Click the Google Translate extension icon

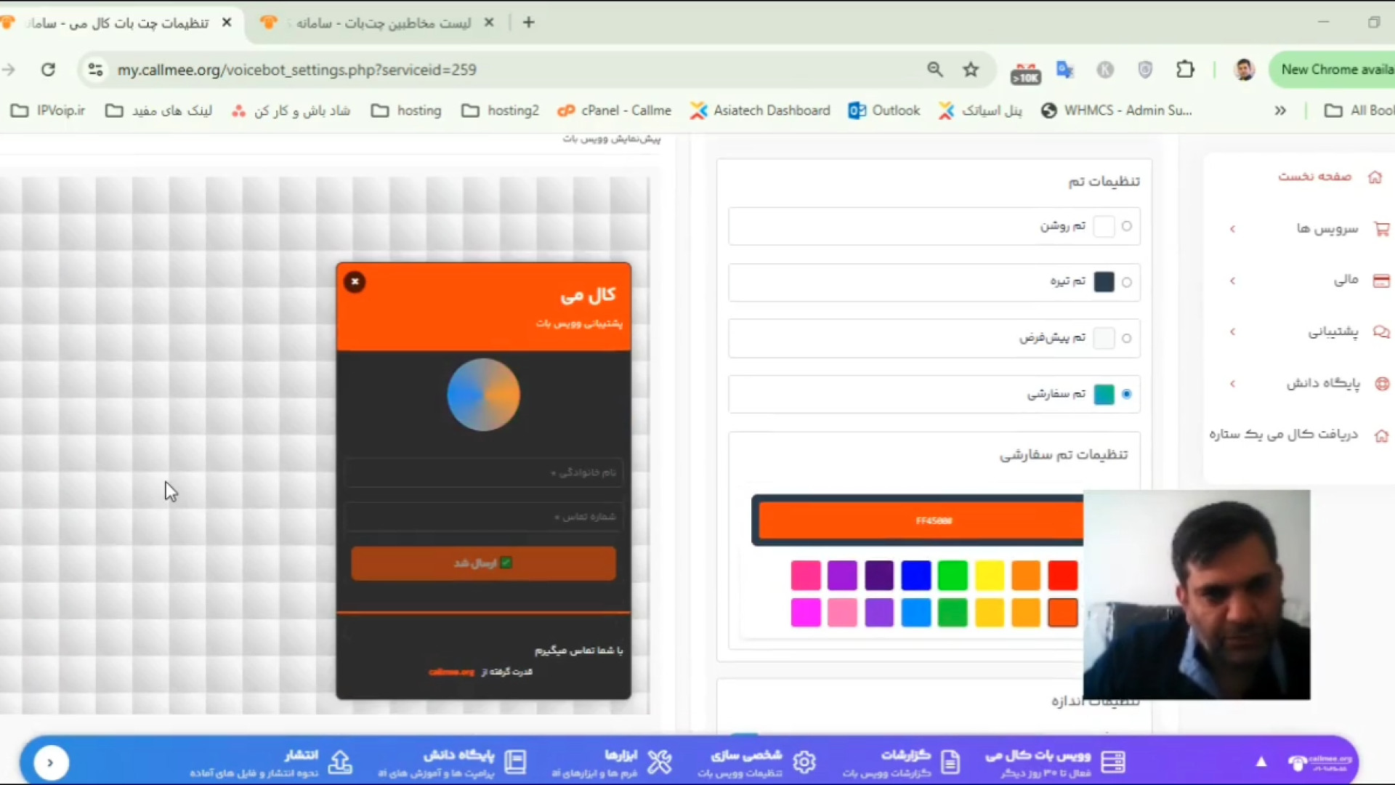tap(1065, 70)
